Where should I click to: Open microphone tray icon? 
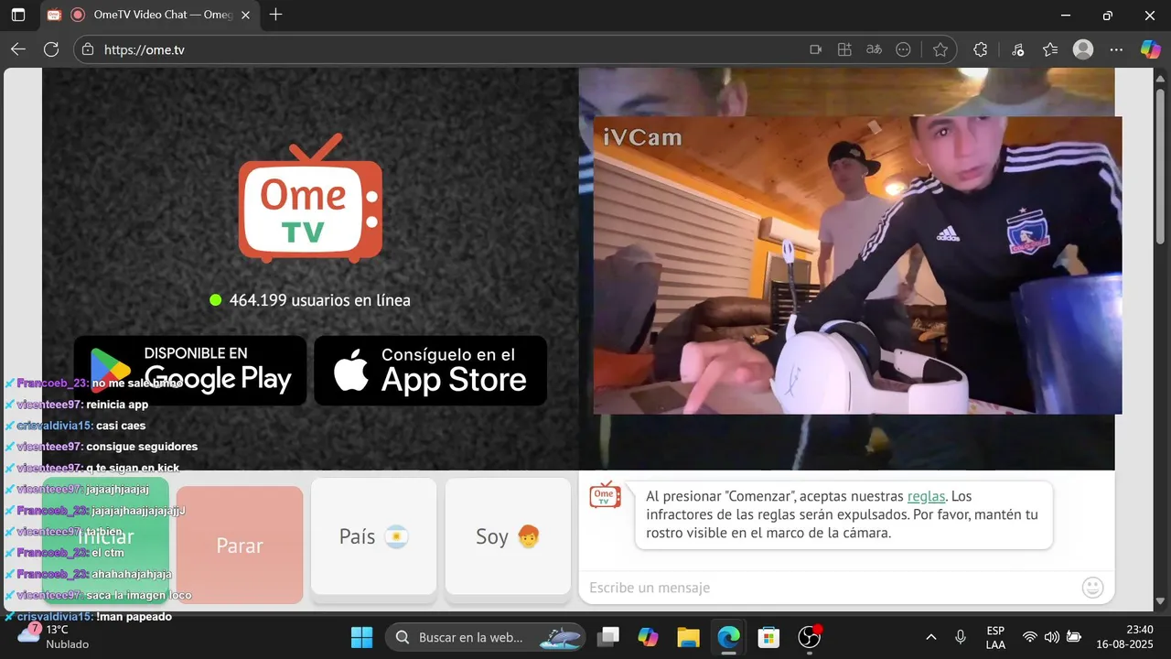pyautogui.click(x=961, y=637)
